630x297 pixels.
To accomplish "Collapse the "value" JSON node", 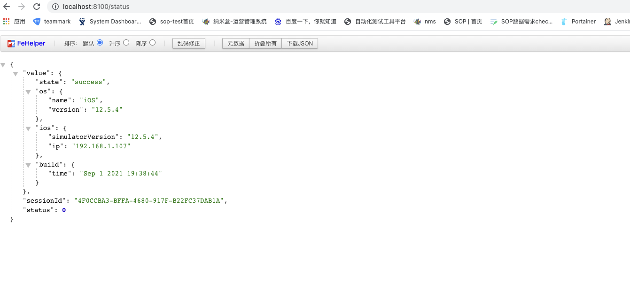I will pyautogui.click(x=16, y=74).
